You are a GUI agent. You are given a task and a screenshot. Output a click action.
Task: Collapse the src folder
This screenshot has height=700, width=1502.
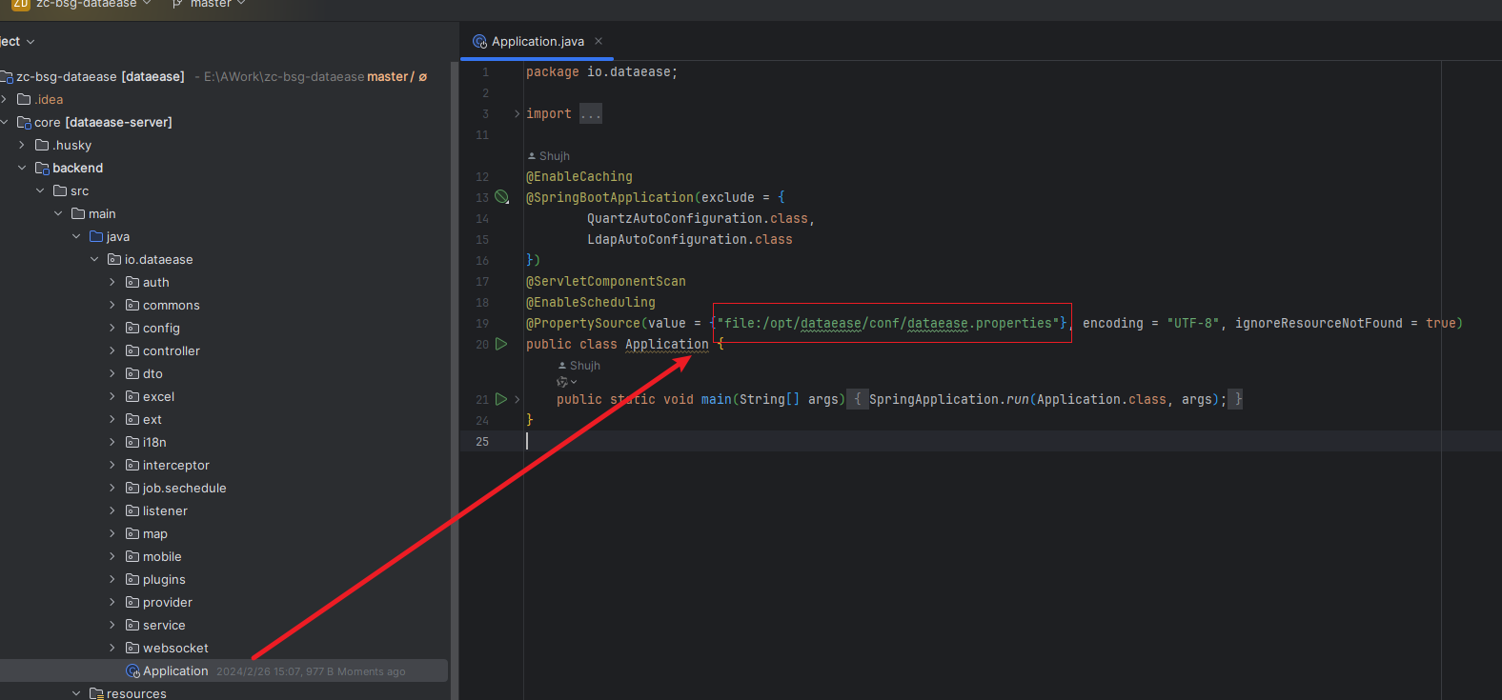pos(40,190)
